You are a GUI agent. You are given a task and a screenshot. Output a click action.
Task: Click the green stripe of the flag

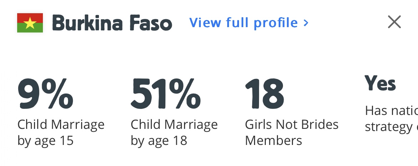click(x=21, y=29)
